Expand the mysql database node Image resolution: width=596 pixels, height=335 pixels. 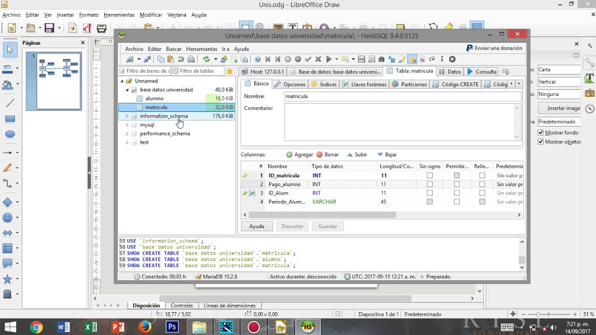click(127, 125)
